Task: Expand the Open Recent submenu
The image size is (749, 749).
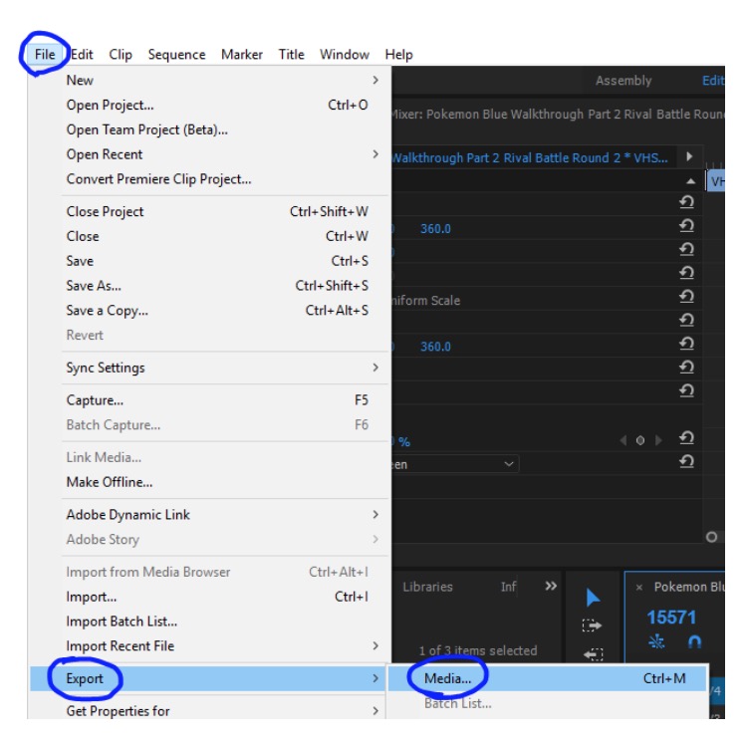Action: click(374, 154)
